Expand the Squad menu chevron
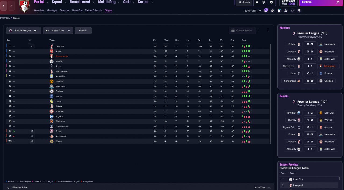Screen dimensions: 344x190 pyautogui.click(x=65, y=2)
